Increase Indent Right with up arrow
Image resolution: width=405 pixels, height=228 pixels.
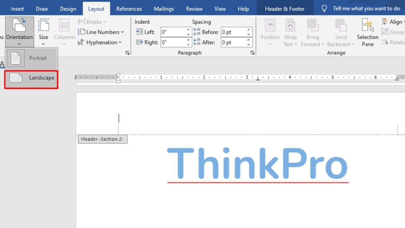click(189, 40)
